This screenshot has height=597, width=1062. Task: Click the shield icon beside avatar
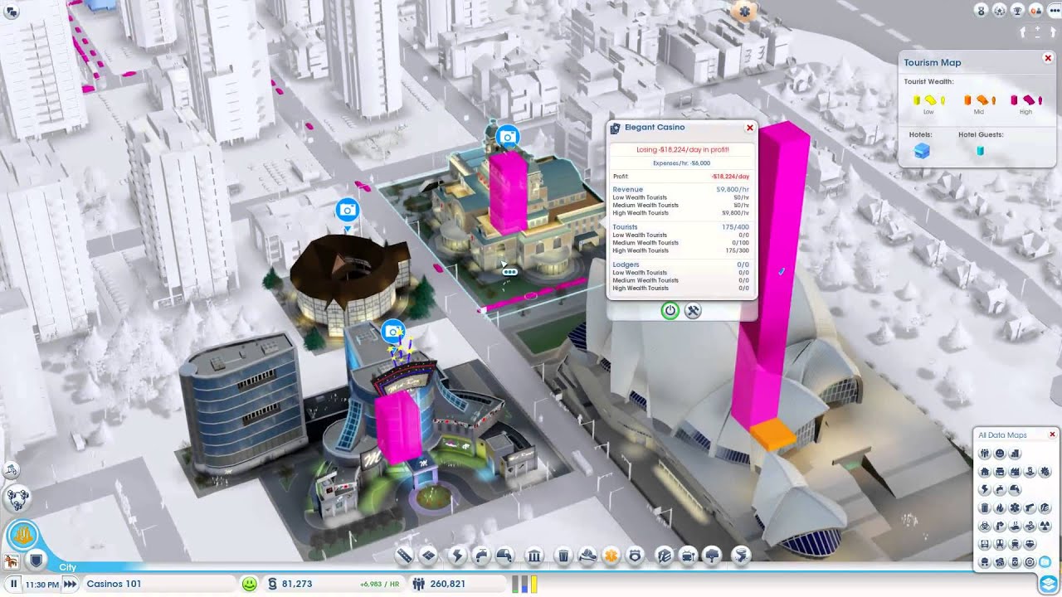tap(36, 561)
